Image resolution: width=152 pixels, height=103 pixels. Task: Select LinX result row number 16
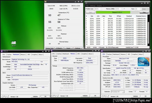(116, 44)
